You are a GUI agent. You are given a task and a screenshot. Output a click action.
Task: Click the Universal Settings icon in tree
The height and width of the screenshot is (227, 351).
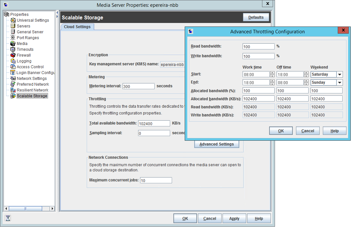tap(13, 20)
